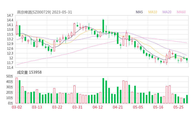Select the first red volume bar on 03-02
Screen dimensions: 191x113
[x=17, y=91]
